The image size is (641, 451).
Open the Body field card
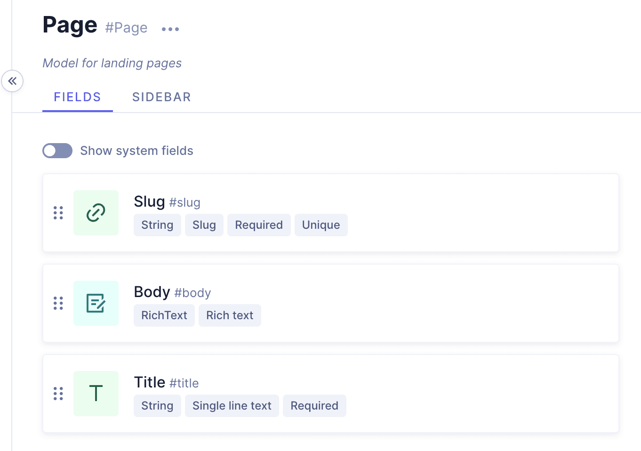click(x=330, y=303)
